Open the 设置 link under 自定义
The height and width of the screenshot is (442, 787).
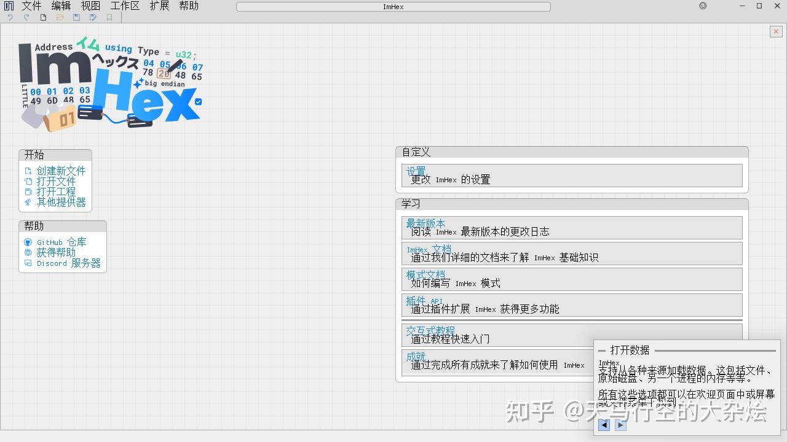(416, 170)
